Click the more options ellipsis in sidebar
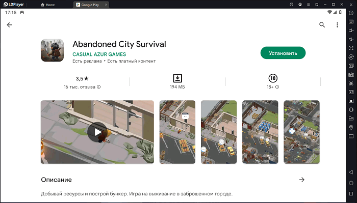The height and width of the screenshot is (203, 357). pyautogui.click(x=351, y=136)
